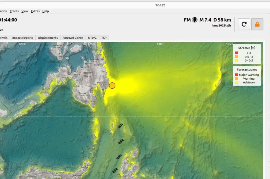Click the refresh simulation button

click(x=244, y=24)
